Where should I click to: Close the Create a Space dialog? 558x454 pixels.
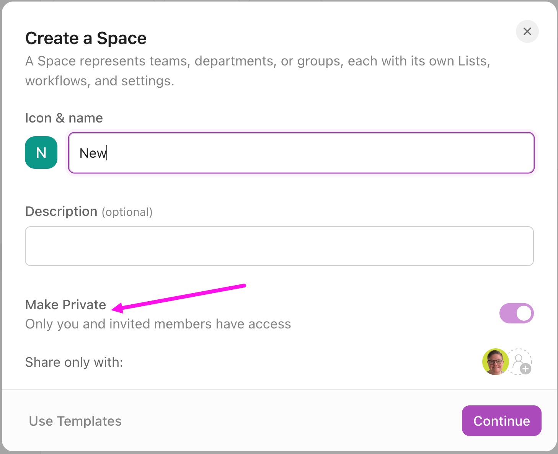[x=527, y=31]
